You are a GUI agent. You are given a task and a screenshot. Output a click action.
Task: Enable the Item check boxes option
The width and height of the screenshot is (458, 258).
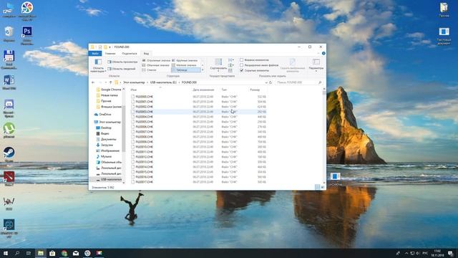click(242, 60)
